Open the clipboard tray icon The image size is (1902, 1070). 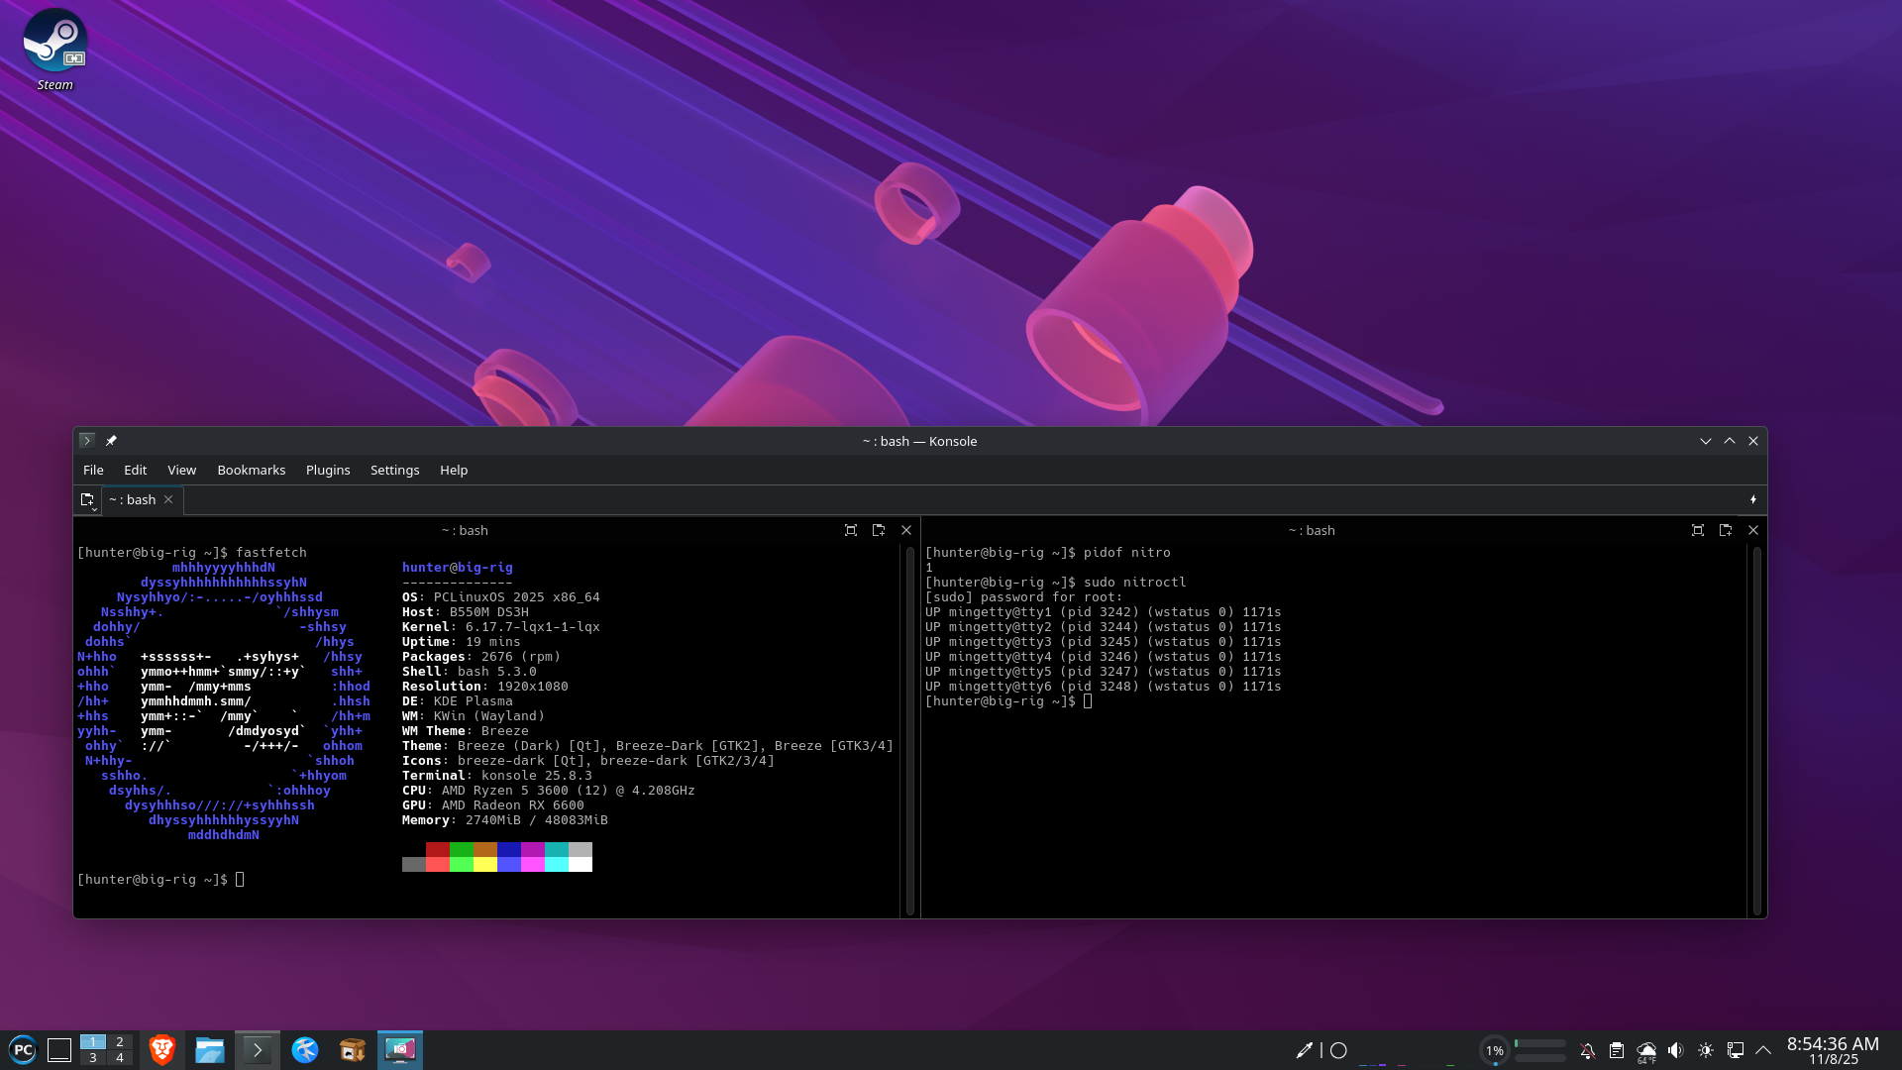pyautogui.click(x=1616, y=1050)
